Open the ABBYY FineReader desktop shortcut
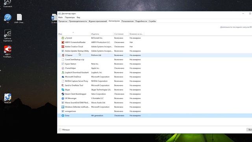This screenshot has height=142, width=252. 8,52
